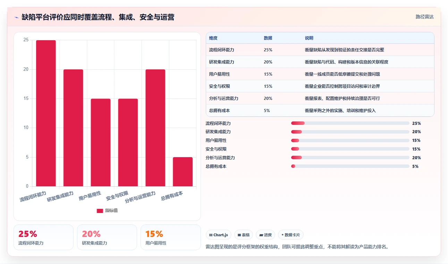The width and height of the screenshot is (448, 264).
Task: Click the 安全与权限 15% progress bar
Action: (x=350, y=149)
